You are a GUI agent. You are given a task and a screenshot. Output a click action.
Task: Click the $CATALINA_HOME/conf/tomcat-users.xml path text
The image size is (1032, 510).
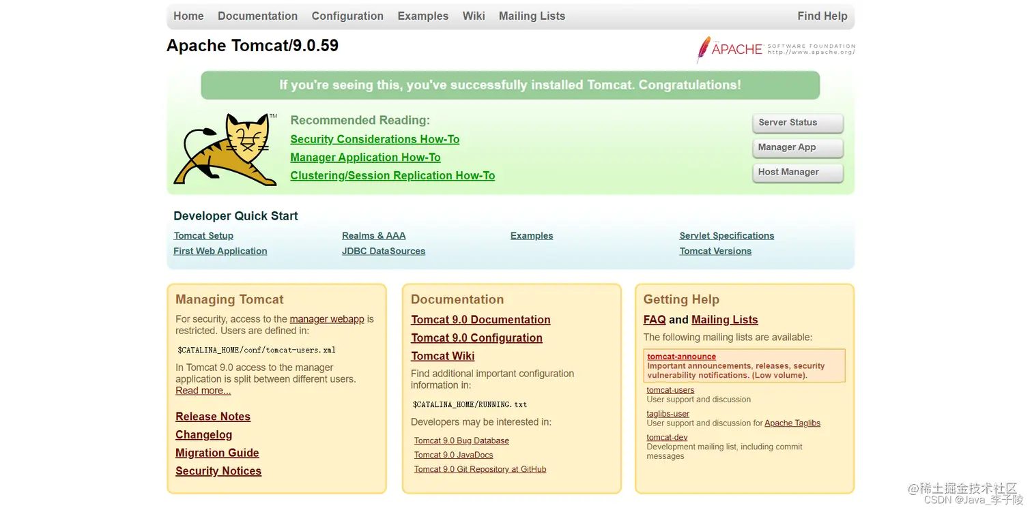coord(256,350)
